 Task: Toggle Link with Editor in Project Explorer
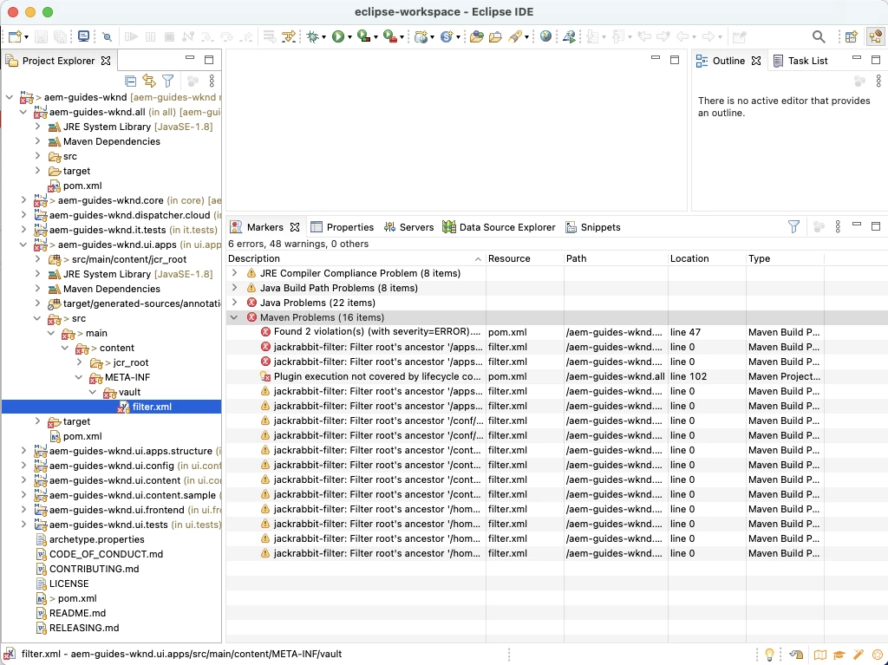tap(149, 81)
